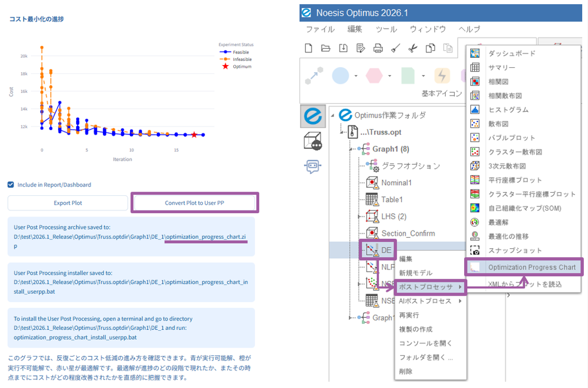Click the 最適解 gauge icon
Viewport: 588px width, 388px height.
[475, 222]
